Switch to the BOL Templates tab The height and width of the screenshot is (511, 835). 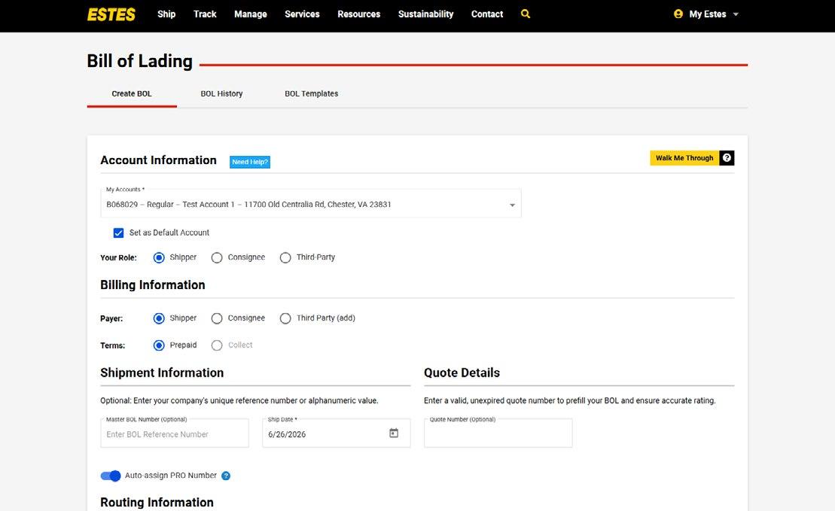point(312,93)
